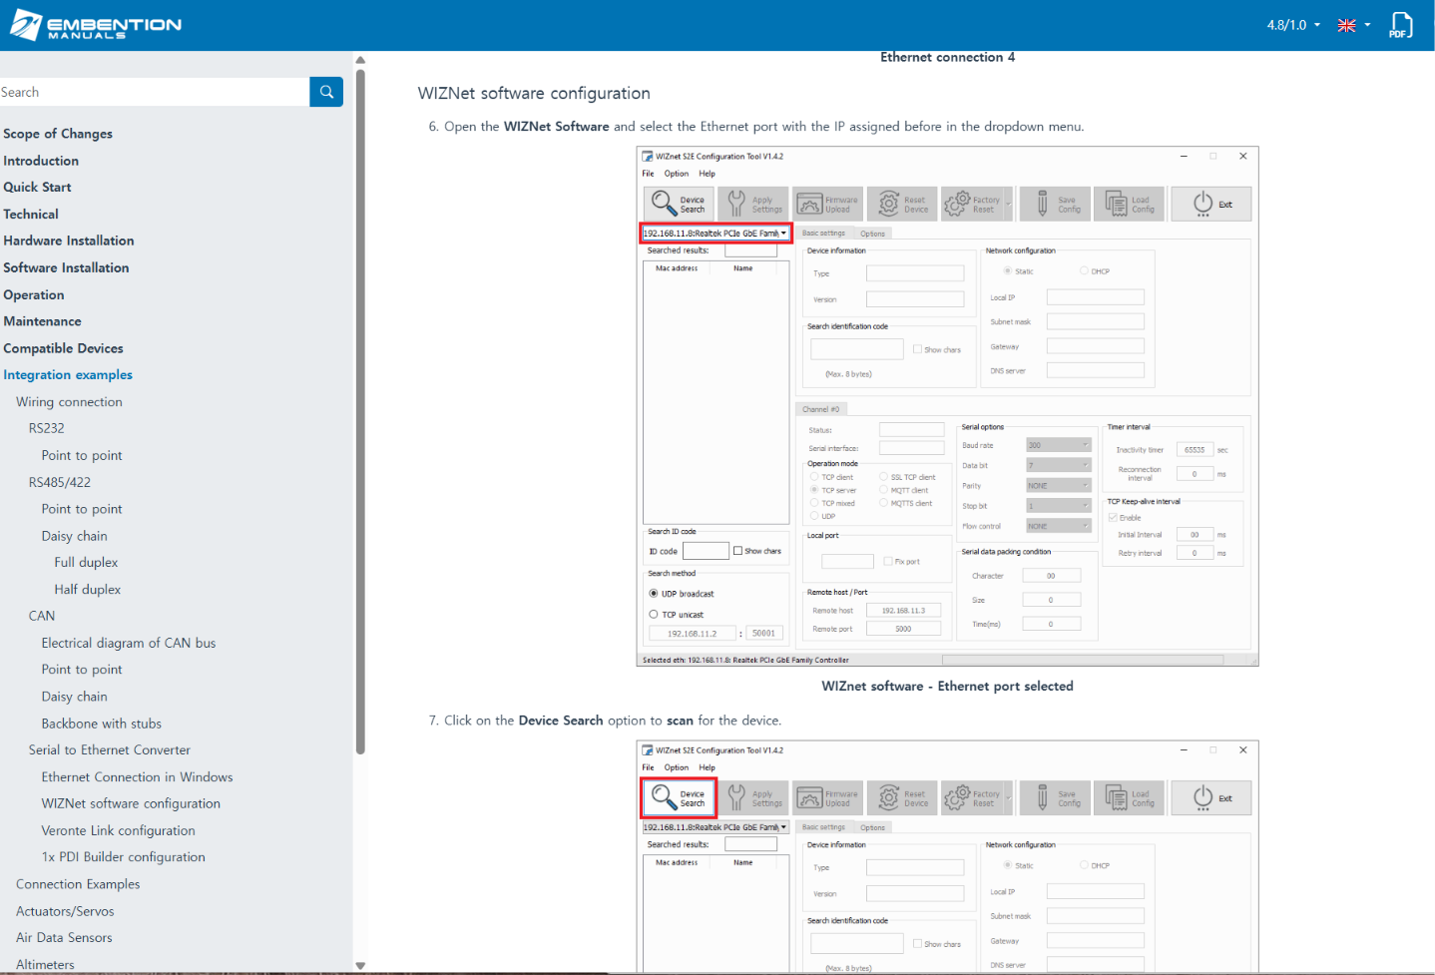The image size is (1435, 975).
Task: Focus the Search input field
Action: [x=155, y=92]
